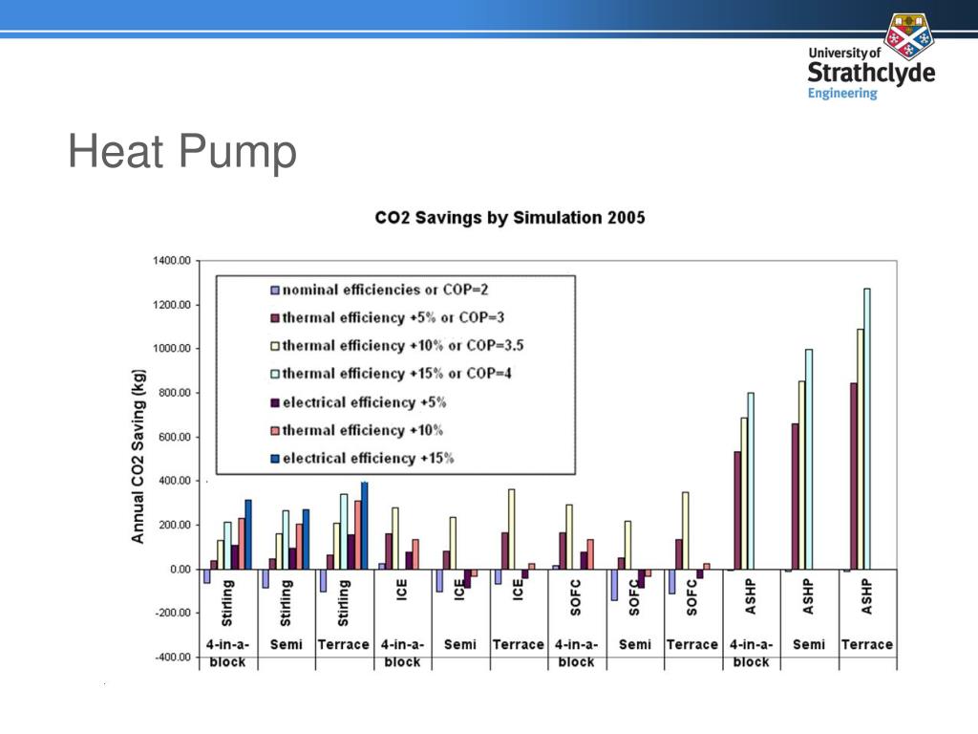Click the y-axis value 1000.00

172,349
